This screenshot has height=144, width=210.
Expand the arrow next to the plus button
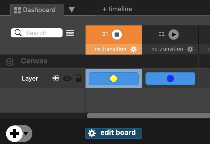pyautogui.click(x=26, y=133)
